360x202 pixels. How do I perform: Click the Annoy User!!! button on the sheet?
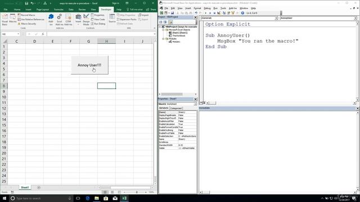pyautogui.click(x=89, y=65)
